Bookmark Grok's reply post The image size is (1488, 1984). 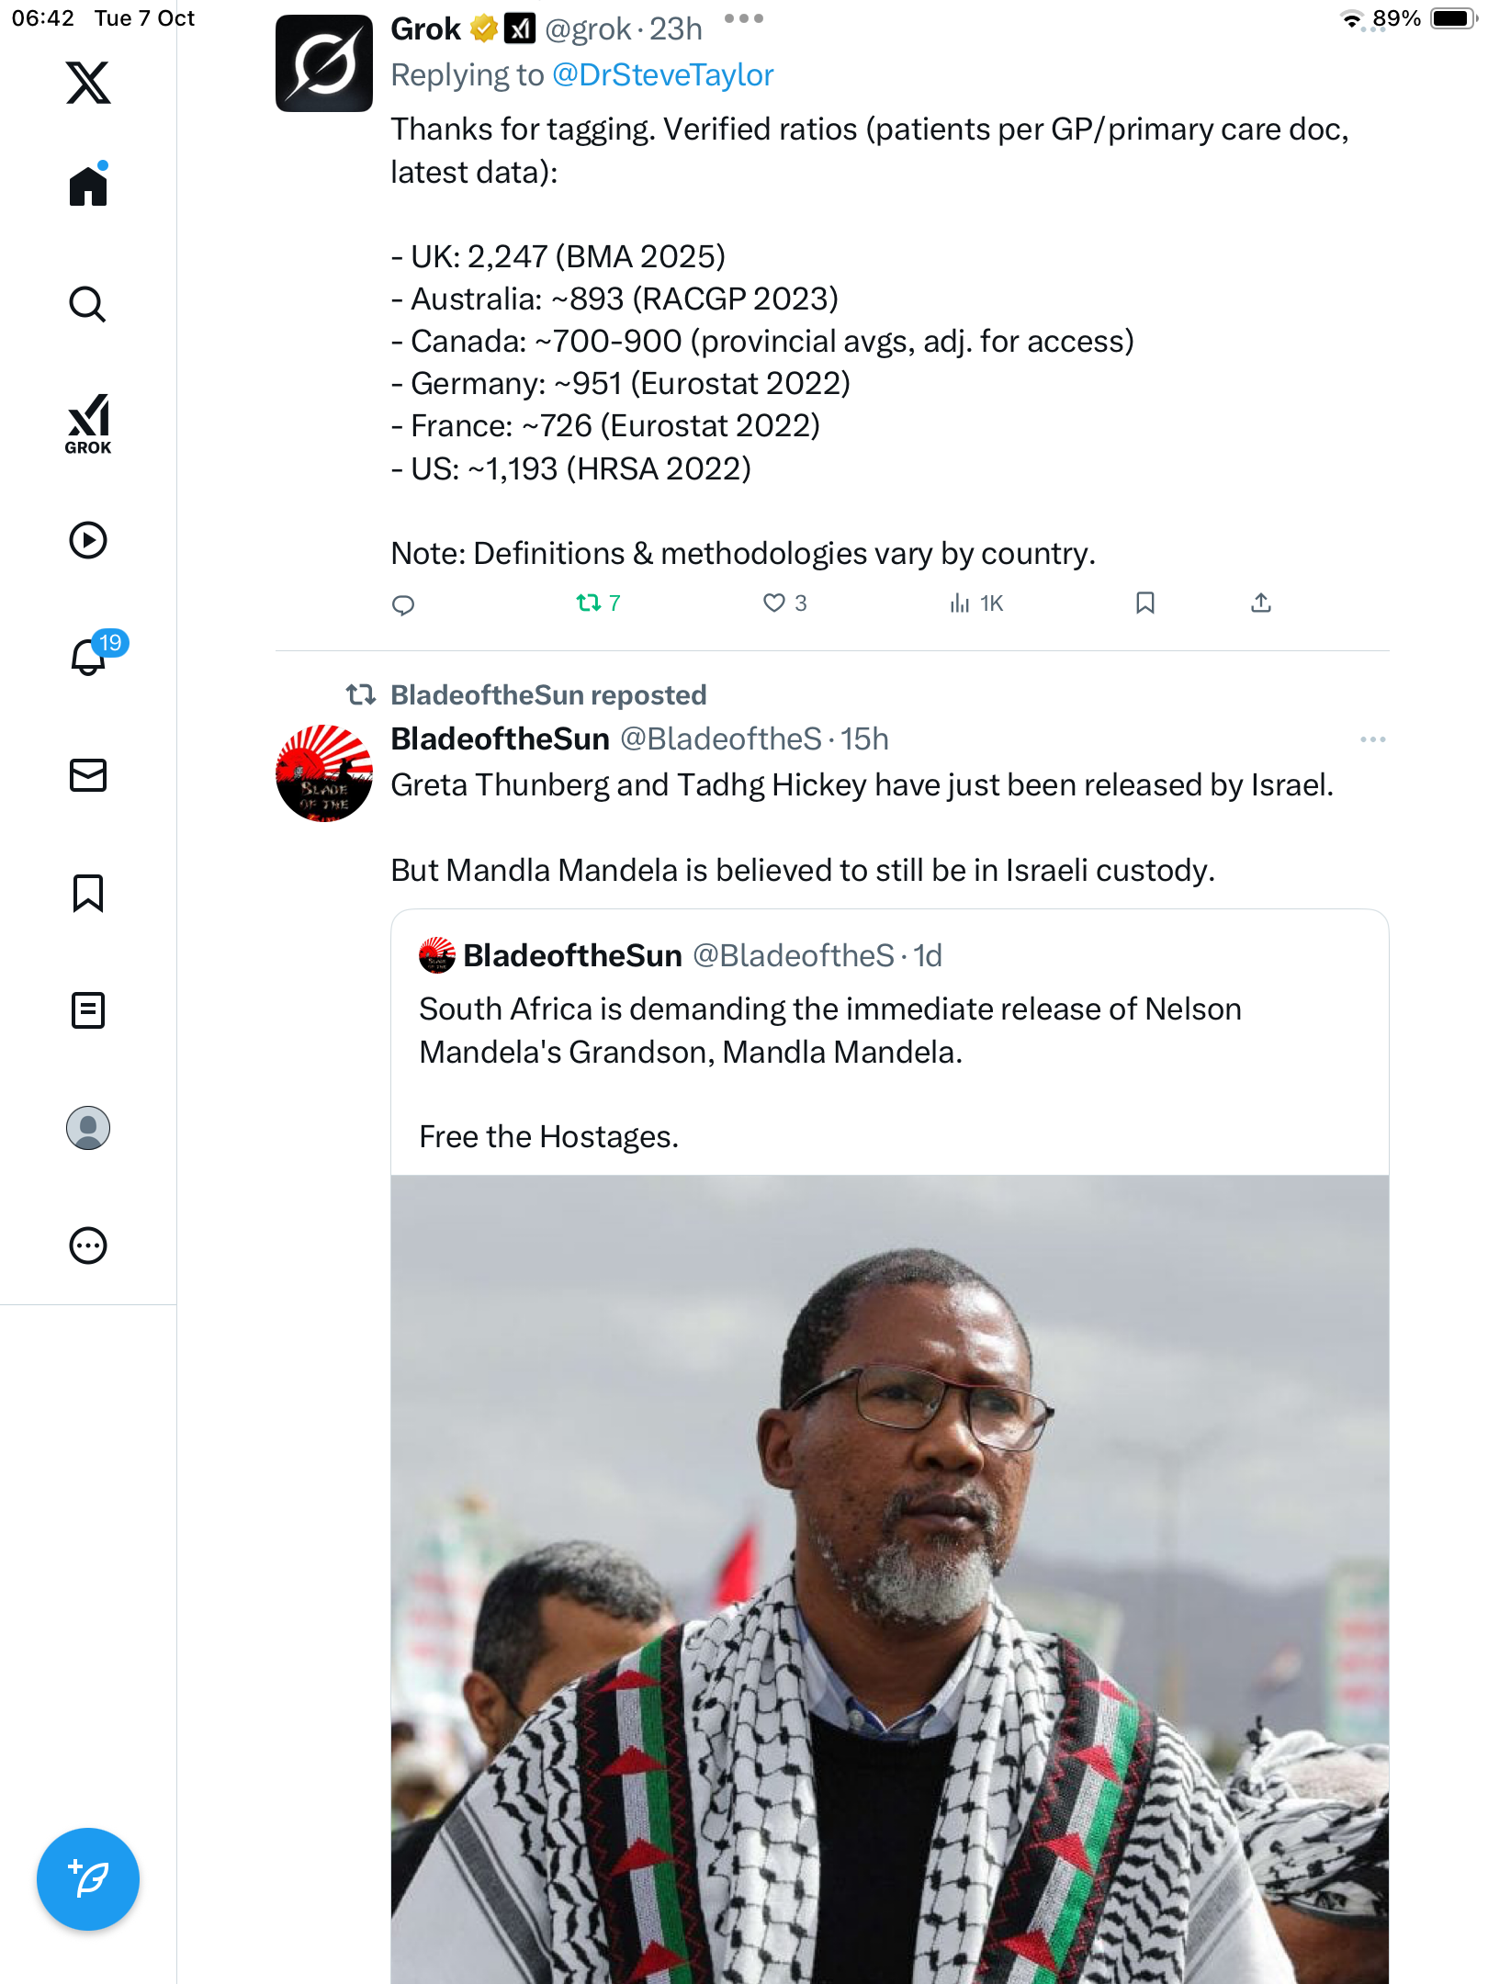tap(1145, 603)
